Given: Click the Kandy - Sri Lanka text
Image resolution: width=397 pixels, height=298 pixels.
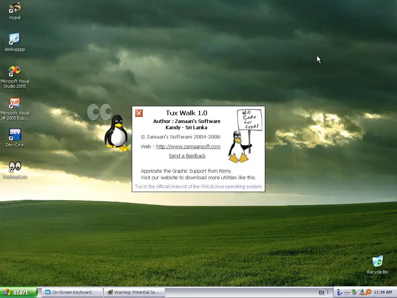Looking at the screenshot, I should (x=186, y=127).
